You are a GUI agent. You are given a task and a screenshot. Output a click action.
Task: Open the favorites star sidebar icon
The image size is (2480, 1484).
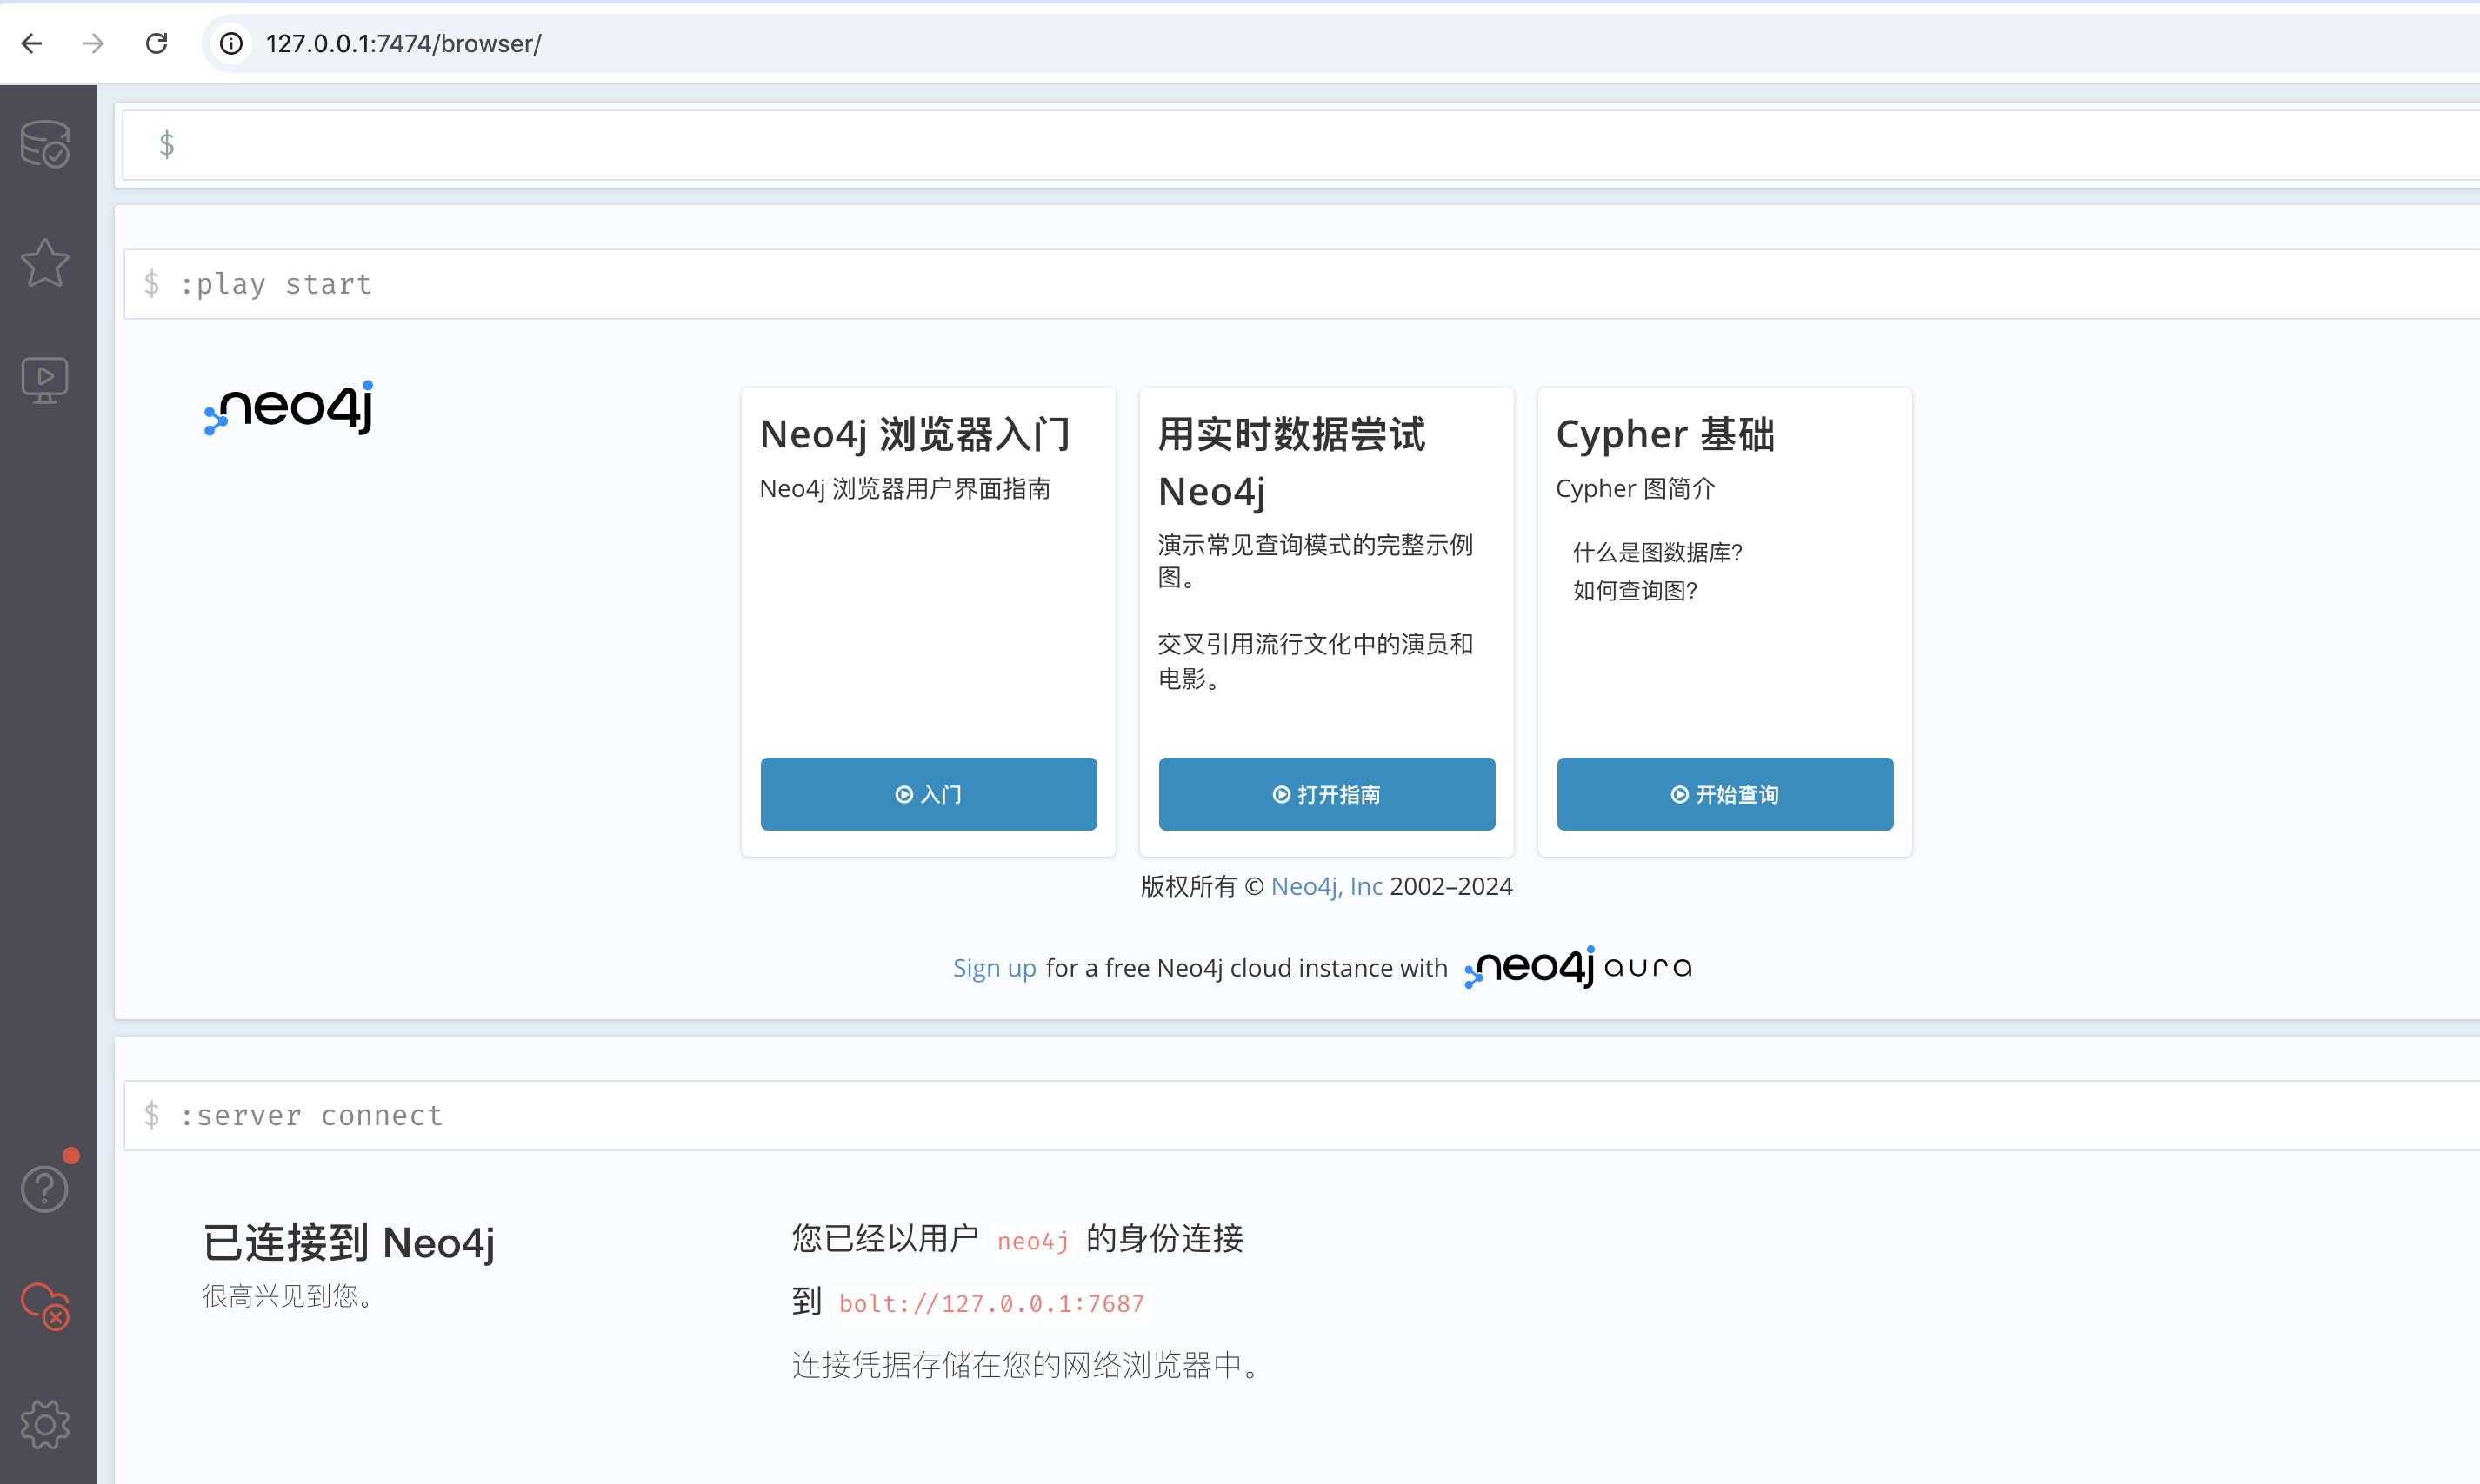(45, 263)
